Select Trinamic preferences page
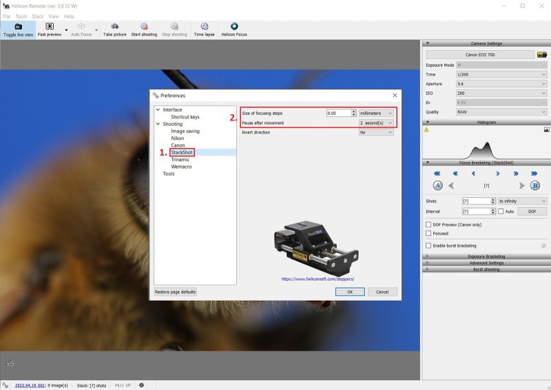This screenshot has height=390, width=551. point(180,160)
